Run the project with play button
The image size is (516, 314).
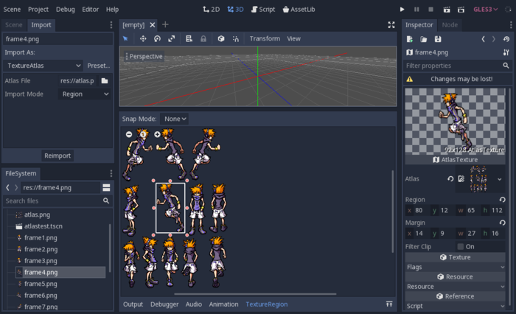coord(402,10)
